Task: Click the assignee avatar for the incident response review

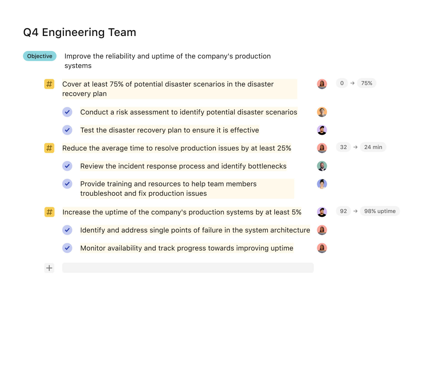Action: point(322,166)
